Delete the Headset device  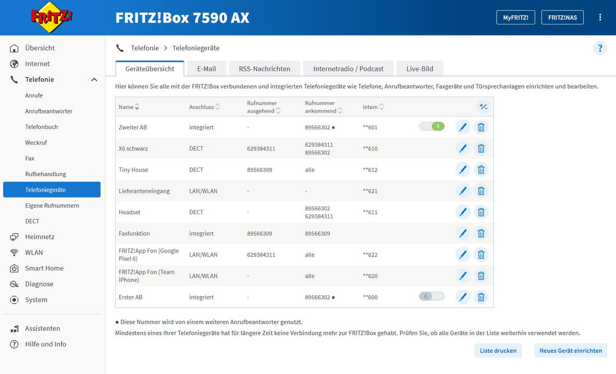pyautogui.click(x=481, y=212)
